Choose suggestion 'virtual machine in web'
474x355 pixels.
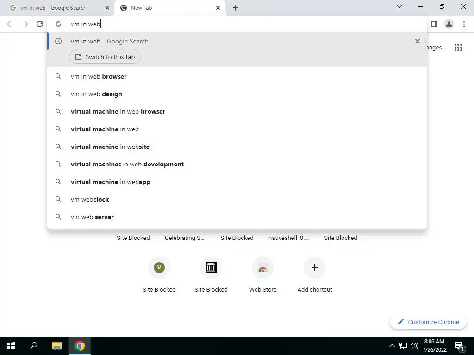pos(237,129)
